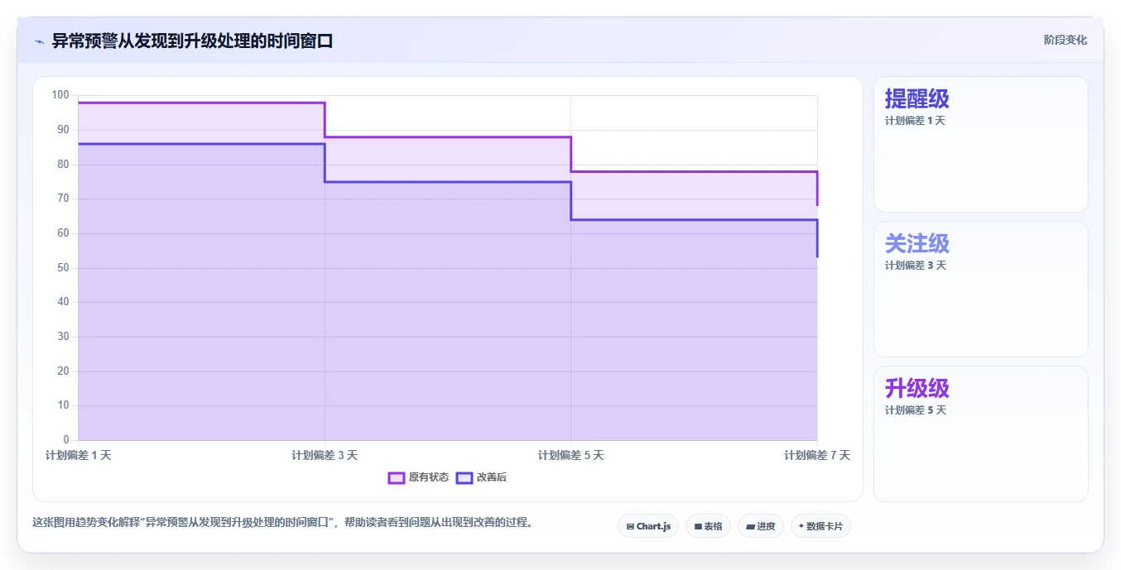1121x570 pixels.
Task: Click the y-axis value 100
Action: [x=60, y=95]
